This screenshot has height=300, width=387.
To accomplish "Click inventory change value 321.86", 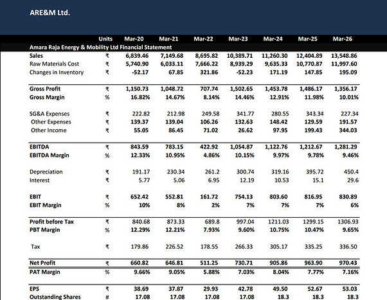I will click(209, 73).
